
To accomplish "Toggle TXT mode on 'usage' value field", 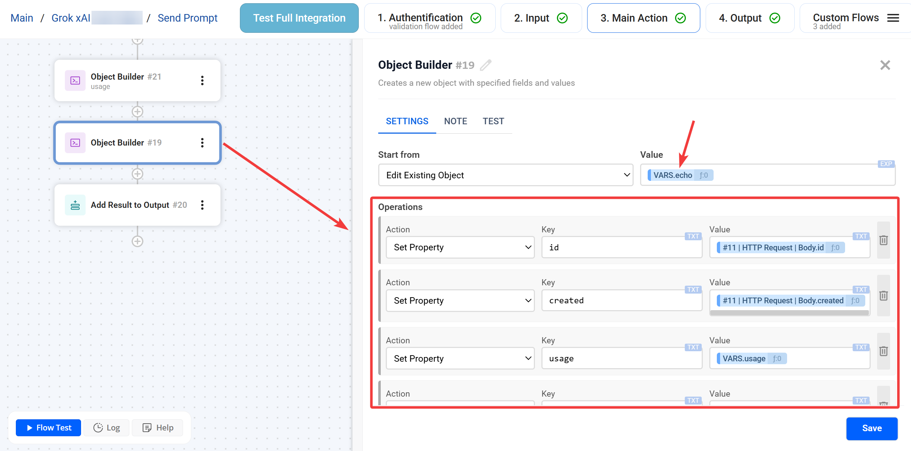I will (x=861, y=347).
